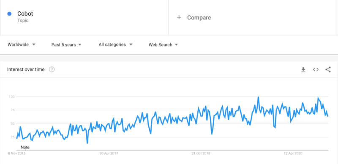Click the Compare button text
Viewport: 338px width, 164px height.
click(199, 18)
